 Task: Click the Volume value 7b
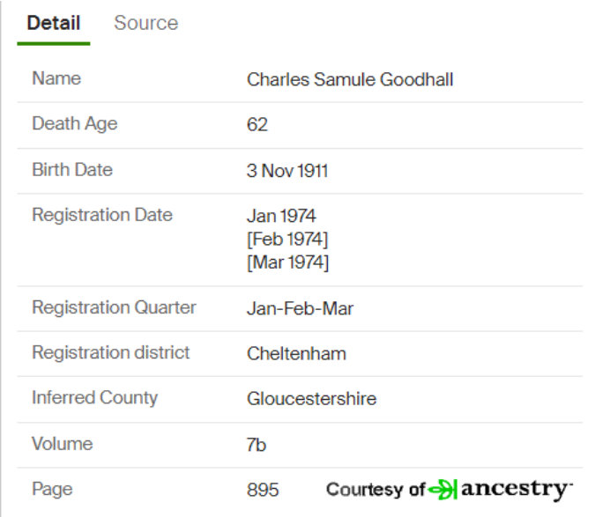257,445
